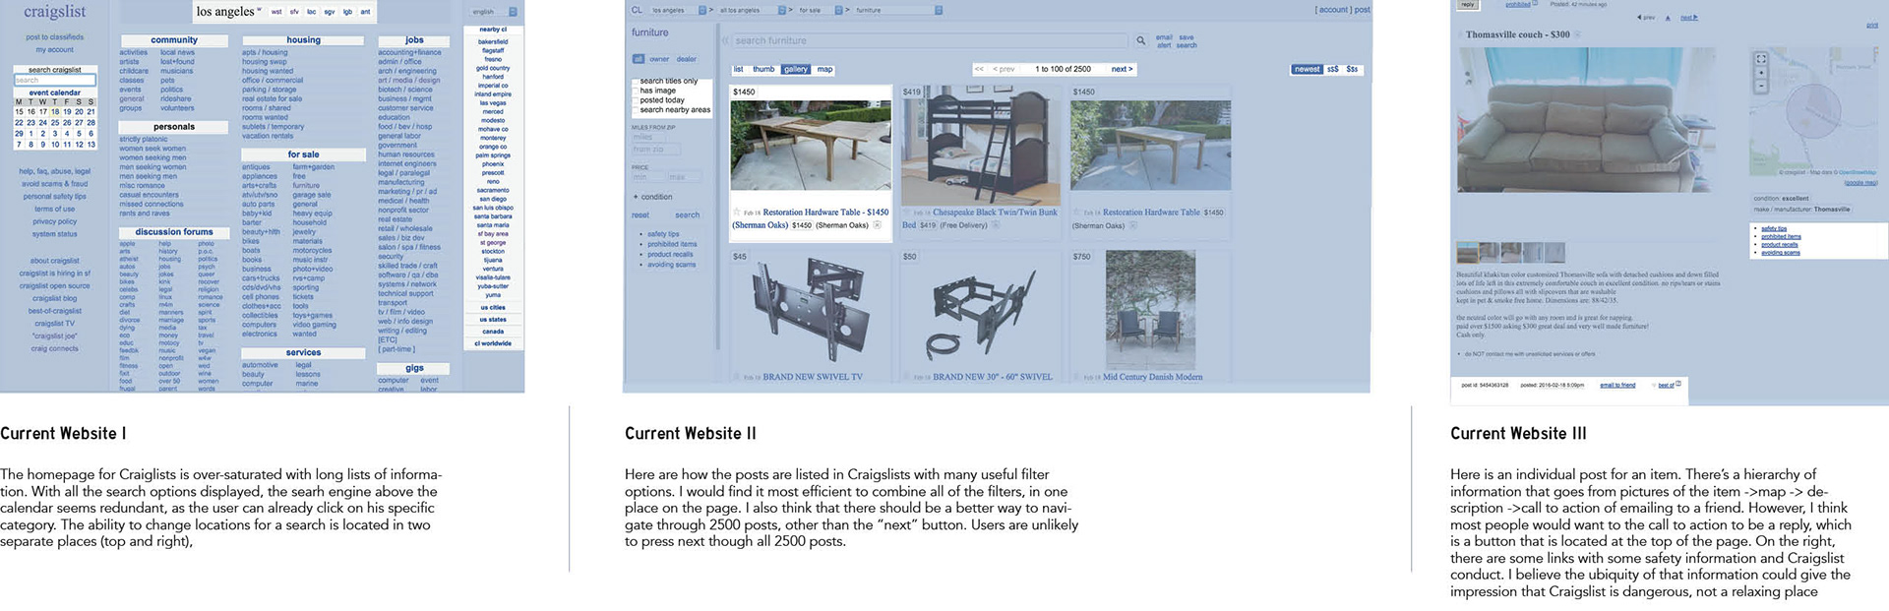Zoom in on the couch post map

1761,73
